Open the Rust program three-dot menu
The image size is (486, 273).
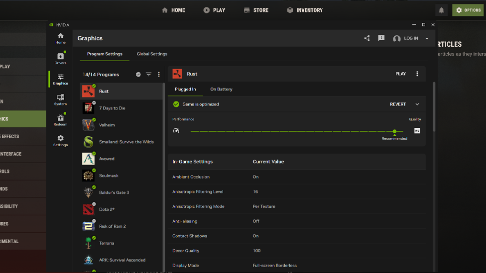click(417, 74)
